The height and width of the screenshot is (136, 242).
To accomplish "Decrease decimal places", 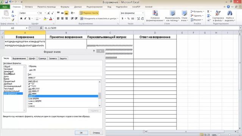I will 142,19.
